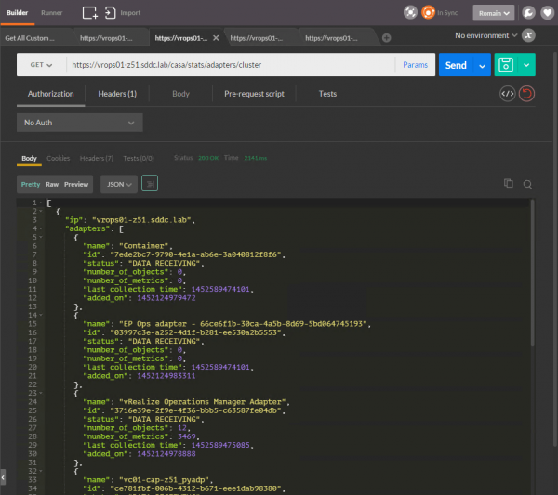The width and height of the screenshot is (558, 495).
Task: Open the Romain user dropdown
Action: (x=494, y=13)
